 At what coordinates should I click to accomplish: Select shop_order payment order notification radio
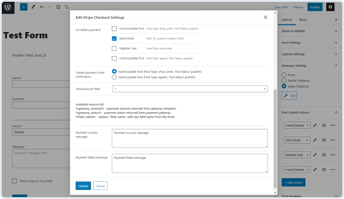coord(114,71)
